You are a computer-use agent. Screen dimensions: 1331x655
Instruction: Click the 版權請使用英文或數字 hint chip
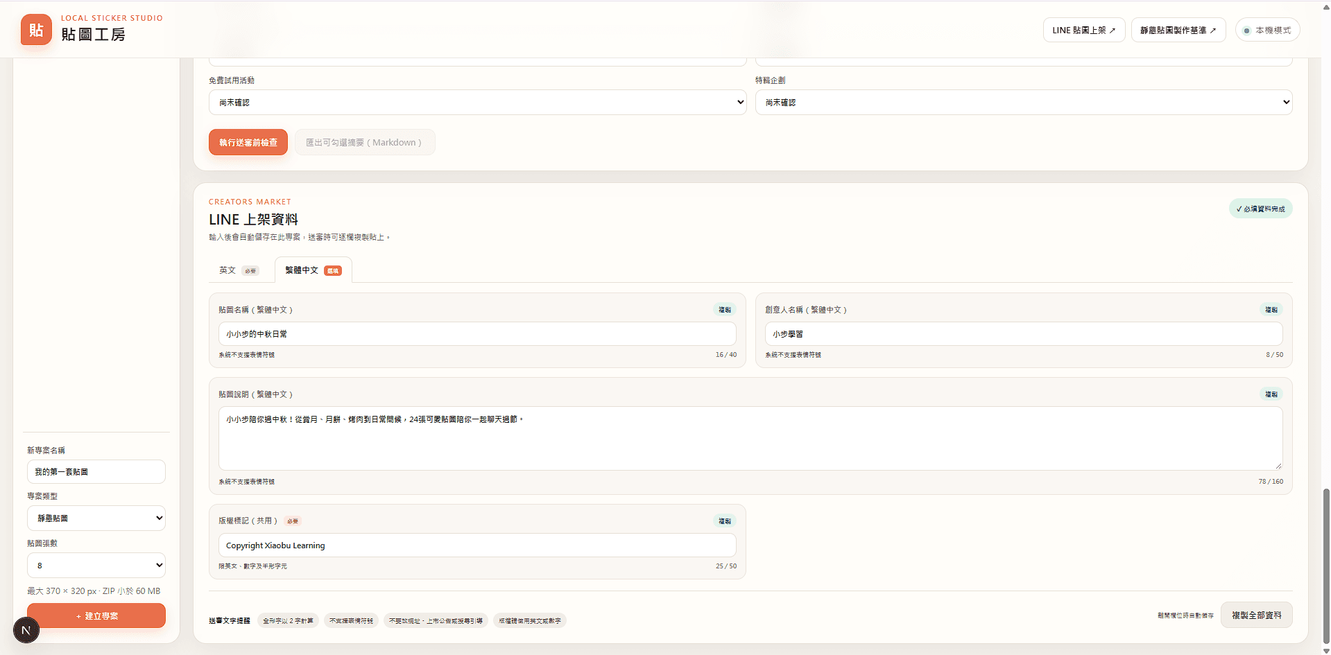(530, 621)
